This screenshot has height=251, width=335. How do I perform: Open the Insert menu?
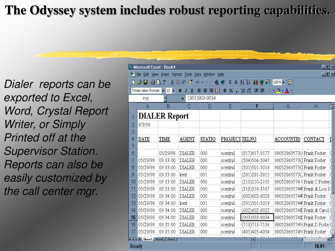point(165,74)
